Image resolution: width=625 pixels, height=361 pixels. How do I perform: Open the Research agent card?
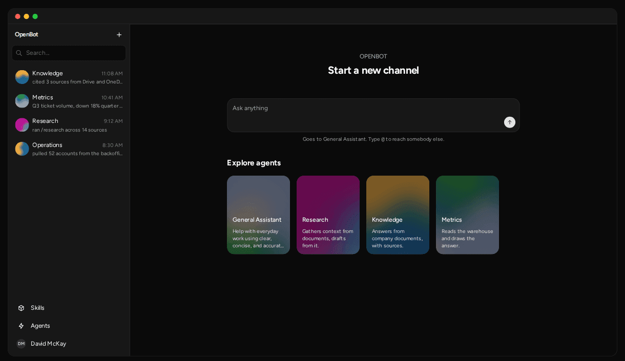(328, 215)
